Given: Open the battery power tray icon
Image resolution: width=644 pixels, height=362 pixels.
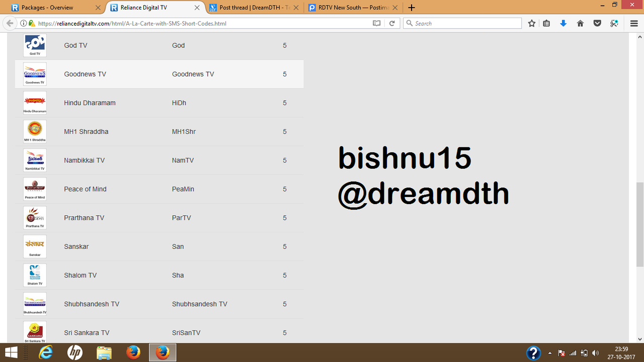Looking at the screenshot, I should pyautogui.click(x=585, y=353).
